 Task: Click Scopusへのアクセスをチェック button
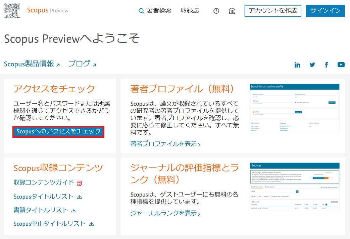tap(58, 131)
